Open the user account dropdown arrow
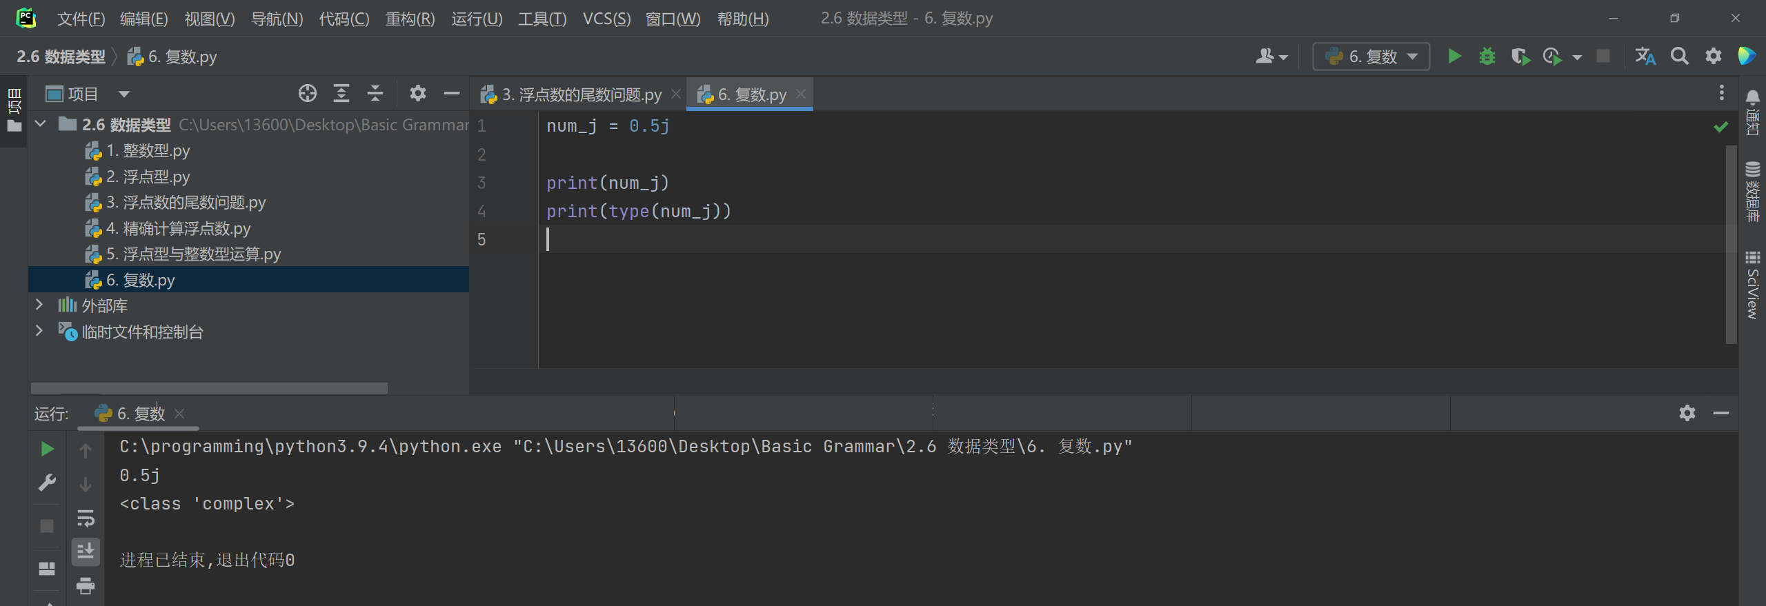The image size is (1766, 606). [1284, 57]
